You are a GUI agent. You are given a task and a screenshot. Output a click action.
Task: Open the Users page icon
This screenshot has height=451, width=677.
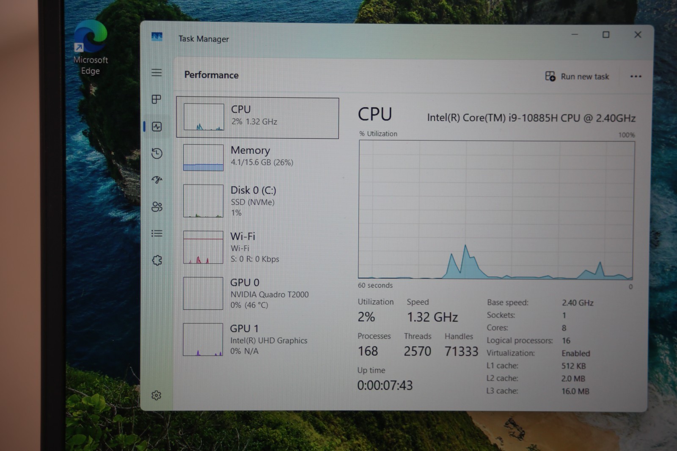tap(157, 206)
